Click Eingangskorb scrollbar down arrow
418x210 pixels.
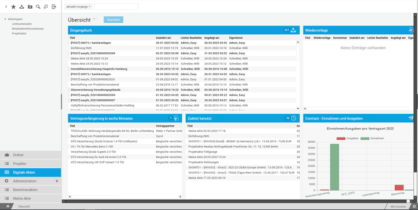click(x=298, y=108)
